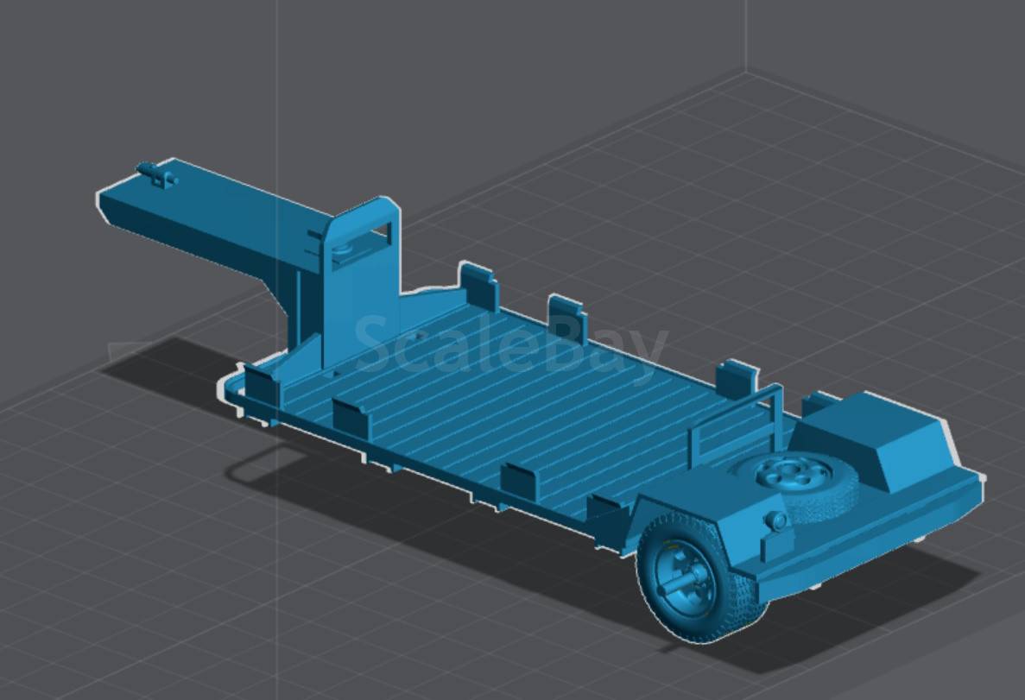Image resolution: width=1025 pixels, height=700 pixels.
Task: Select the trailer's front road wheel
Action: (699, 577)
